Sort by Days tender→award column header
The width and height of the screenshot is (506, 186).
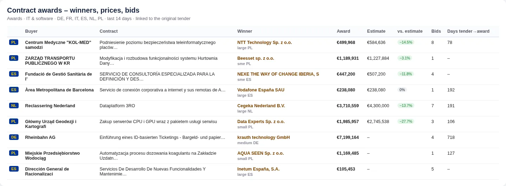click(x=468, y=31)
